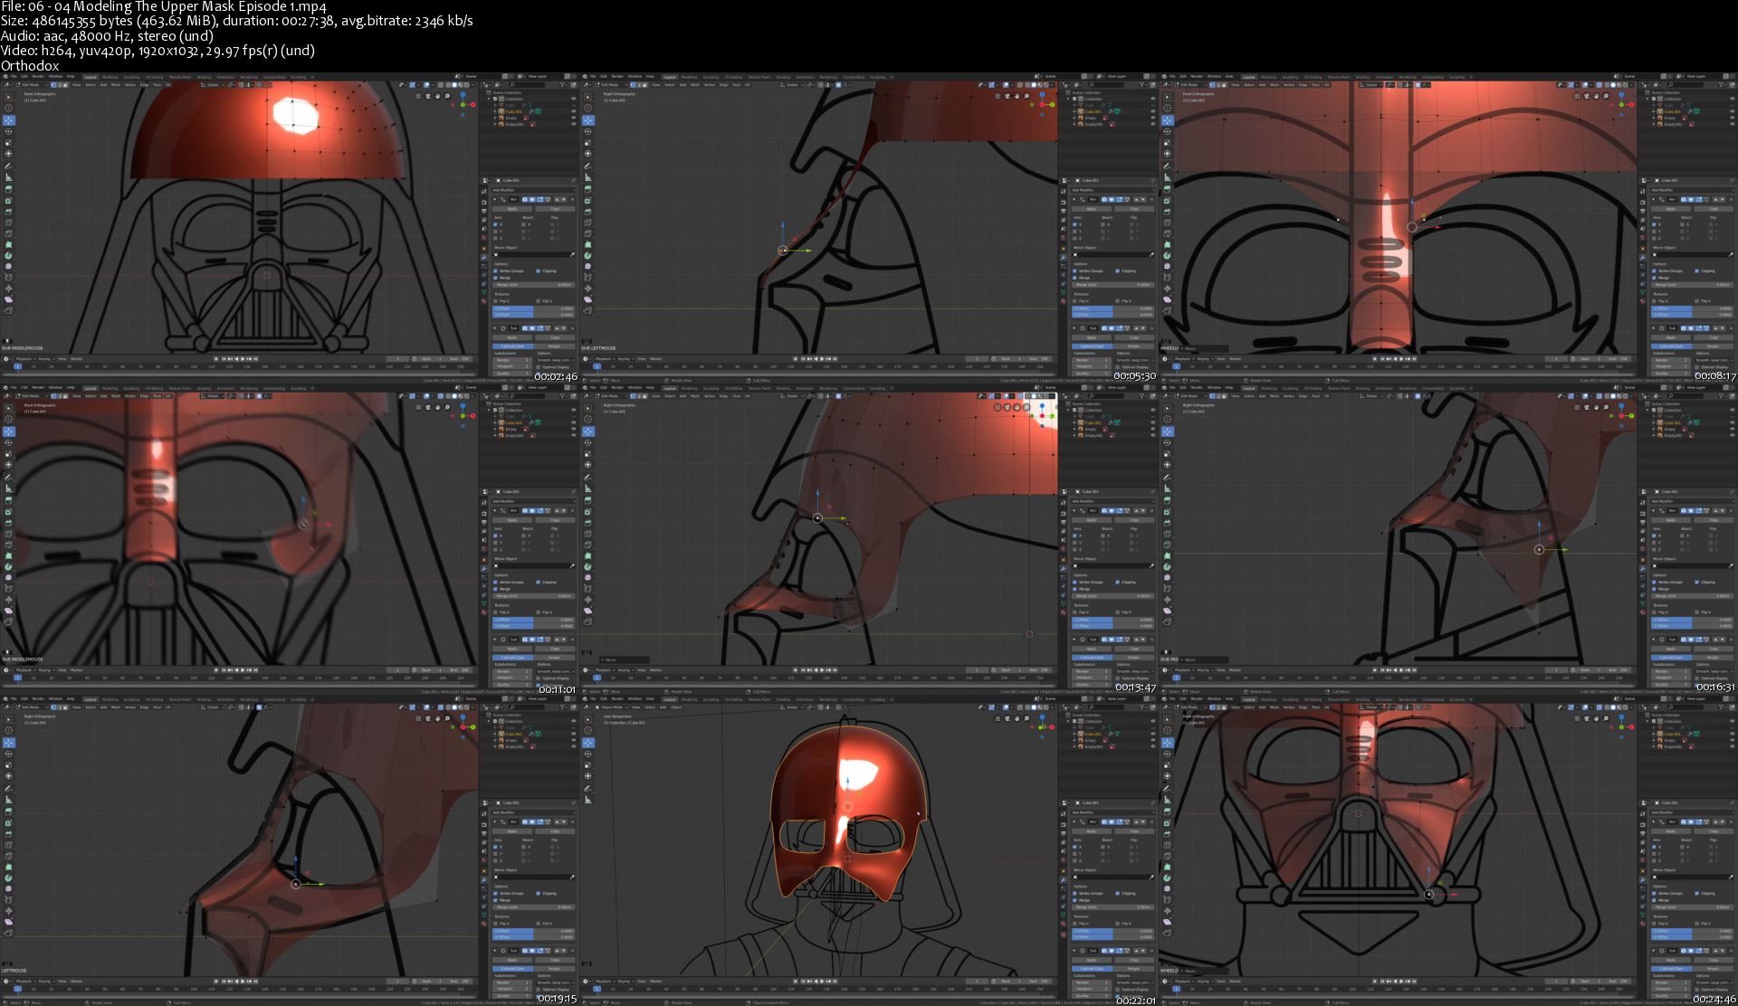Open the Add Modifier dropdown in 00:02:46 frame

pos(534,190)
